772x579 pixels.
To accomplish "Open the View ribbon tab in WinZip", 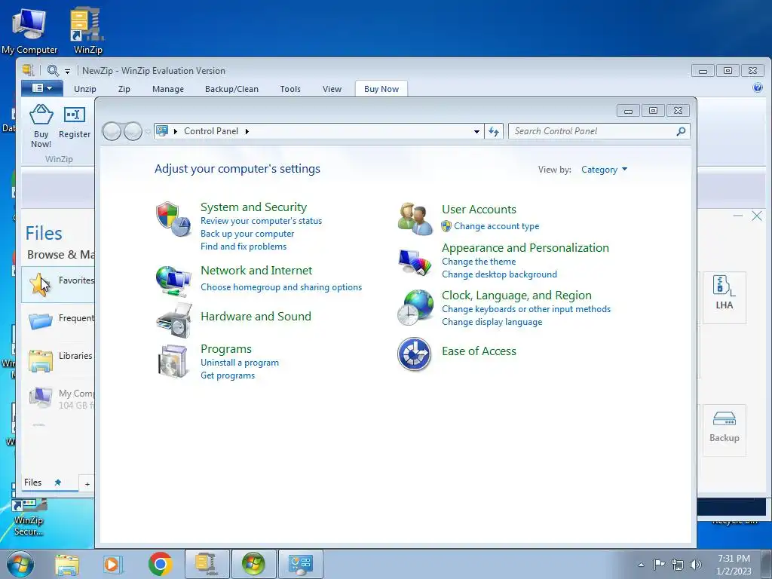I will pos(332,89).
